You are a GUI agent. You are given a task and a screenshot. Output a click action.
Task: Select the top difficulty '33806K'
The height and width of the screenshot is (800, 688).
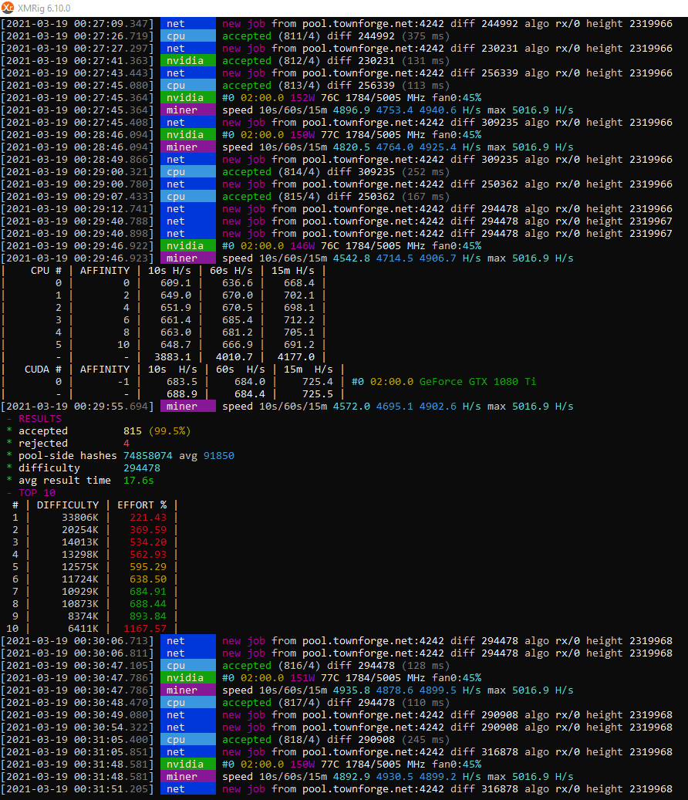click(80, 518)
